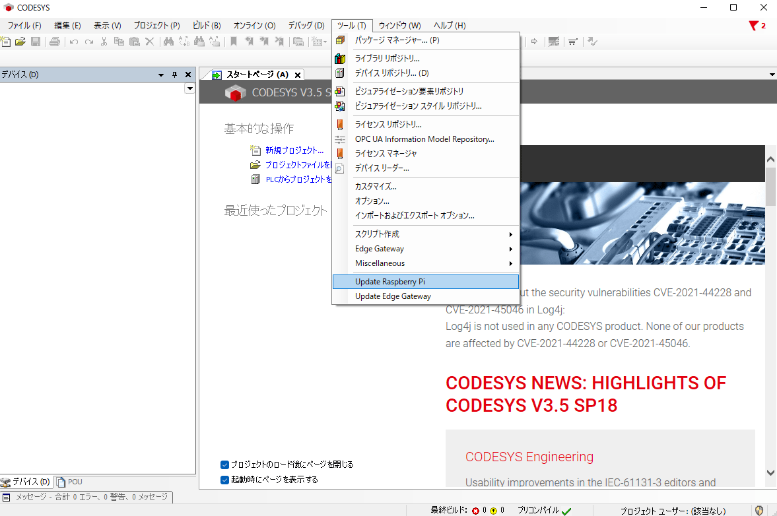Click the Save floppy disk icon

click(x=36, y=42)
